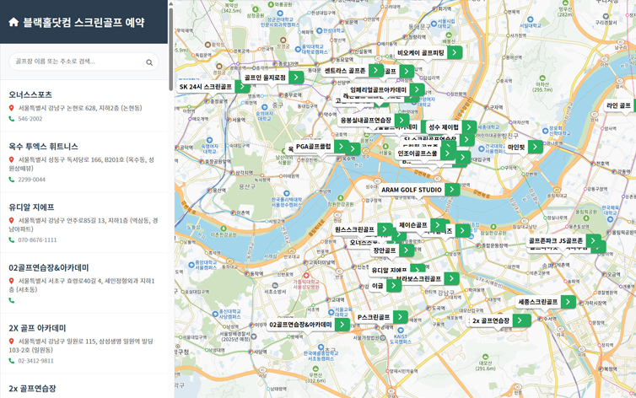Expand the 비오케이 골프피팅 marker arrow

(455, 52)
